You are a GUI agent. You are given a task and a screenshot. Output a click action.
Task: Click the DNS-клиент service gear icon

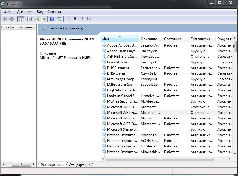104,73
